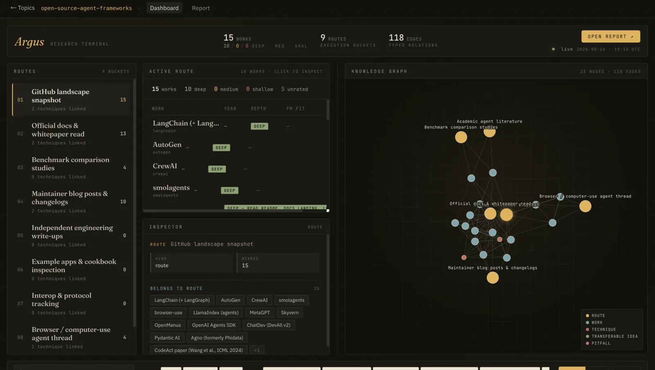Click the OpenAI Agents SDK chip
This screenshot has height=370, width=655.
click(x=214, y=325)
